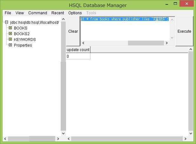The image size is (196, 144).
Task: Click the SQL editor scroll left arrow
Action: 83,43
